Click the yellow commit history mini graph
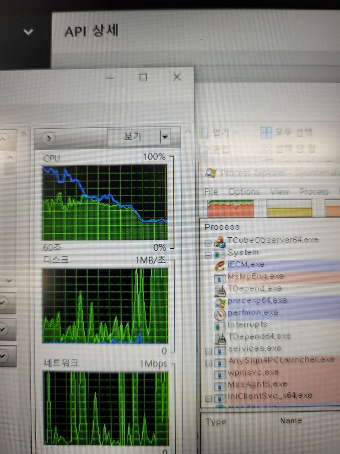Image resolution: width=340 pixels, height=454 pixels. (x=289, y=208)
